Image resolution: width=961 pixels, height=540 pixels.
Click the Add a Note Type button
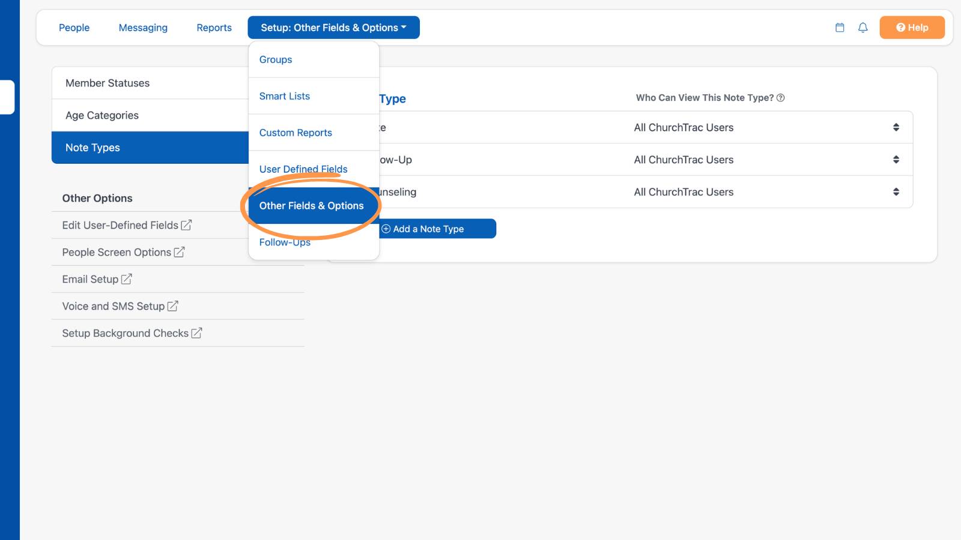(x=437, y=229)
